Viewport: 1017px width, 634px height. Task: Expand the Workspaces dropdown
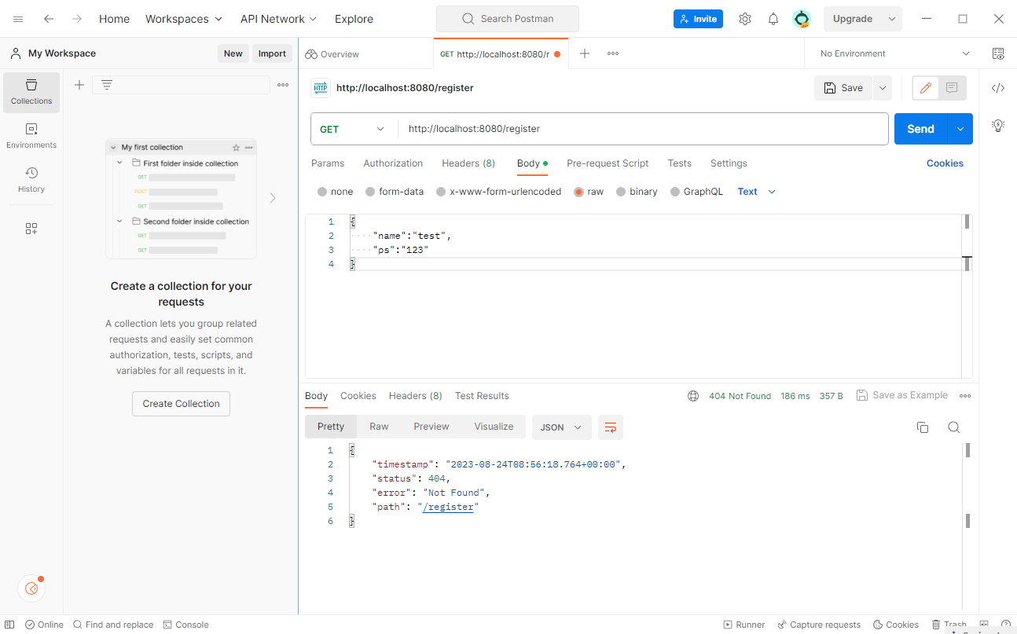[x=184, y=19]
